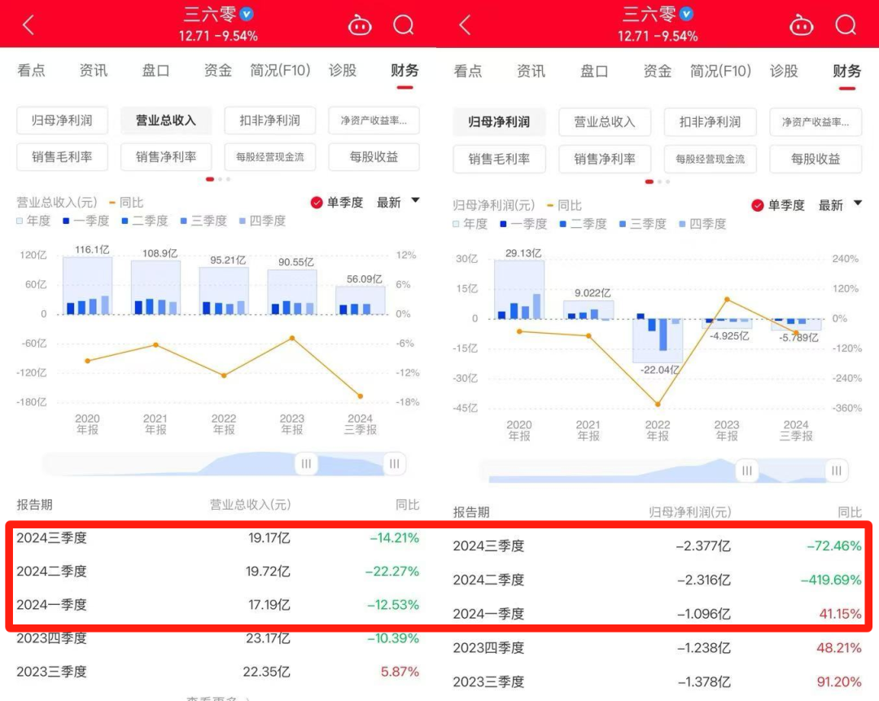Select 每股收益 button in left panel
Viewport: 879px width, 701px height.
pyautogui.click(x=374, y=157)
